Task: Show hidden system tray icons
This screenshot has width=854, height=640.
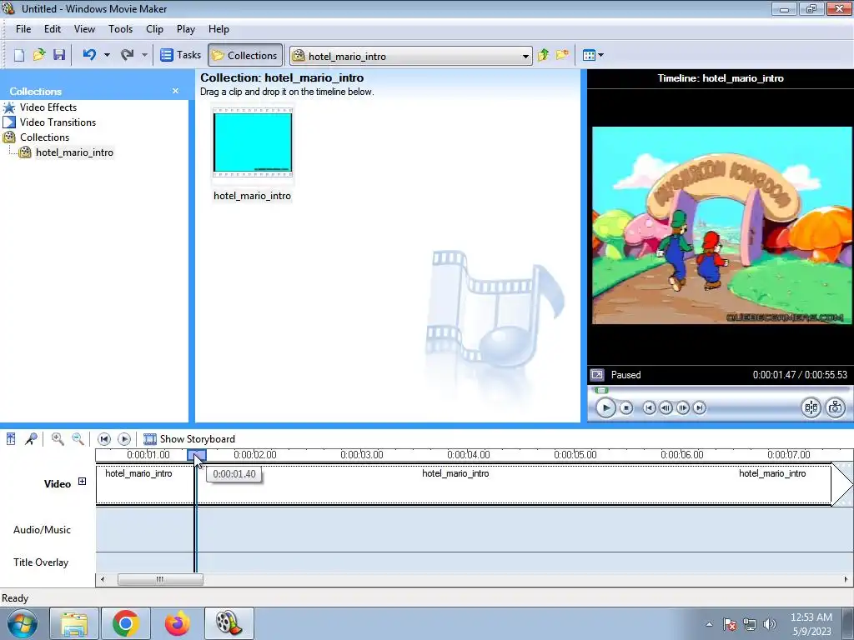Action: pos(709,624)
